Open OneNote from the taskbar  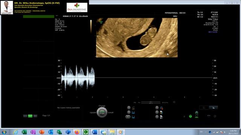pyautogui.click(x=33, y=132)
